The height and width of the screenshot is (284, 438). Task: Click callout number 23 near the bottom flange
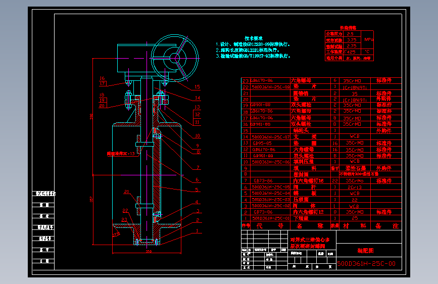pos(124,220)
